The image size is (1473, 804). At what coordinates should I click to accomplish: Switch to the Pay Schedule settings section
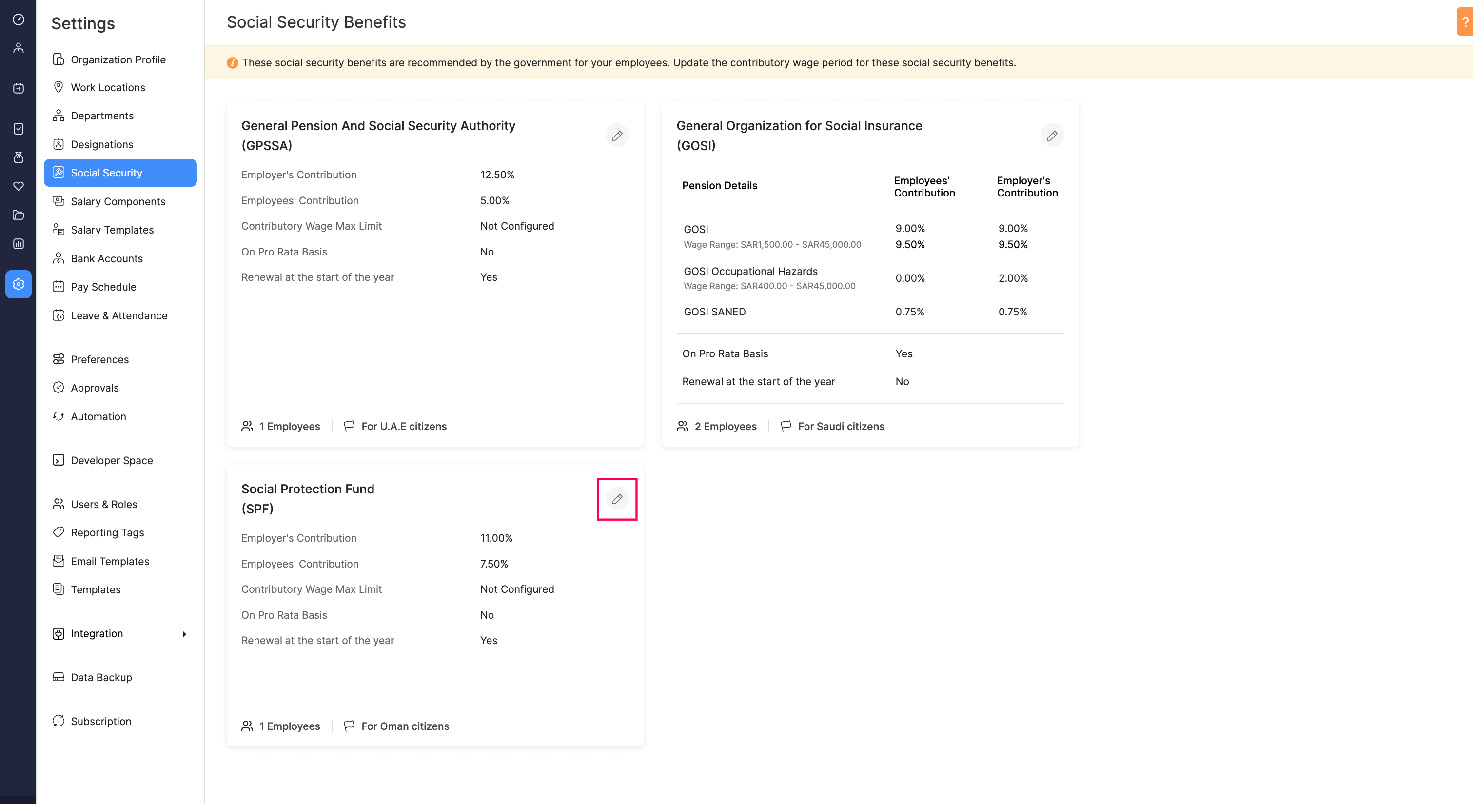[103, 287]
